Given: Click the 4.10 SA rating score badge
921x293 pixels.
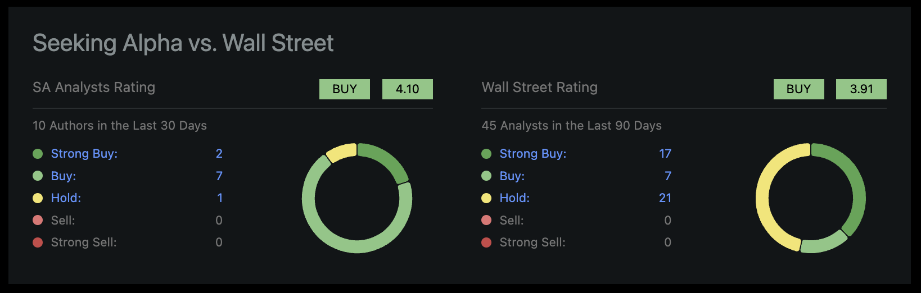Looking at the screenshot, I should click(x=408, y=89).
